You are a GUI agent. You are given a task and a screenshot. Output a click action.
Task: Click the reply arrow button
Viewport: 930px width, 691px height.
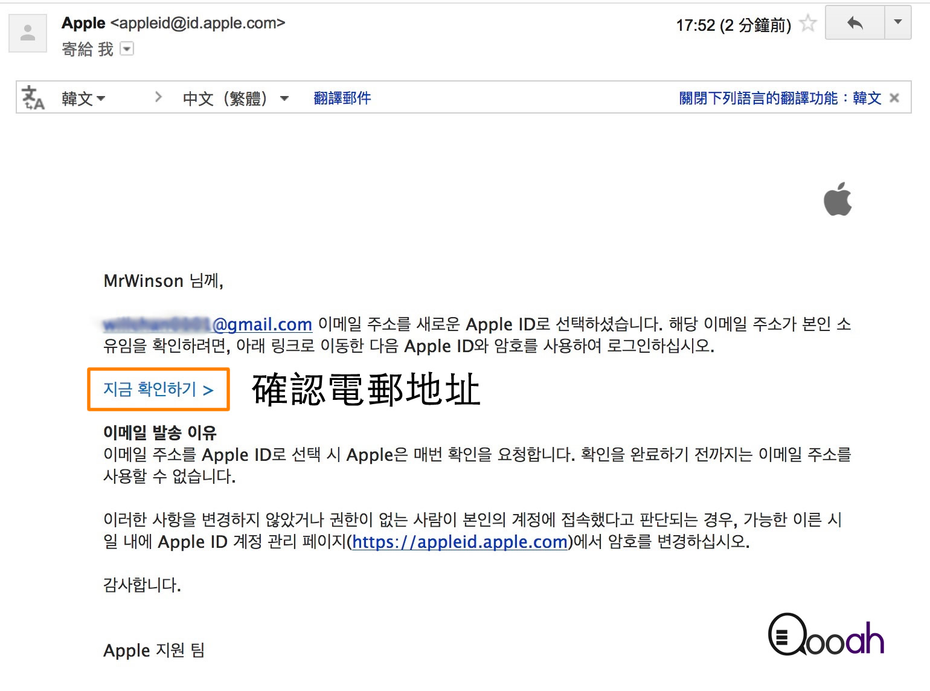855,23
